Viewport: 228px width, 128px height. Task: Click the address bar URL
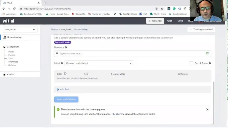[x=47, y=9]
